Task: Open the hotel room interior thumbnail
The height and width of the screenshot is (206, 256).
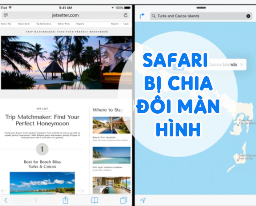Action: point(111,185)
